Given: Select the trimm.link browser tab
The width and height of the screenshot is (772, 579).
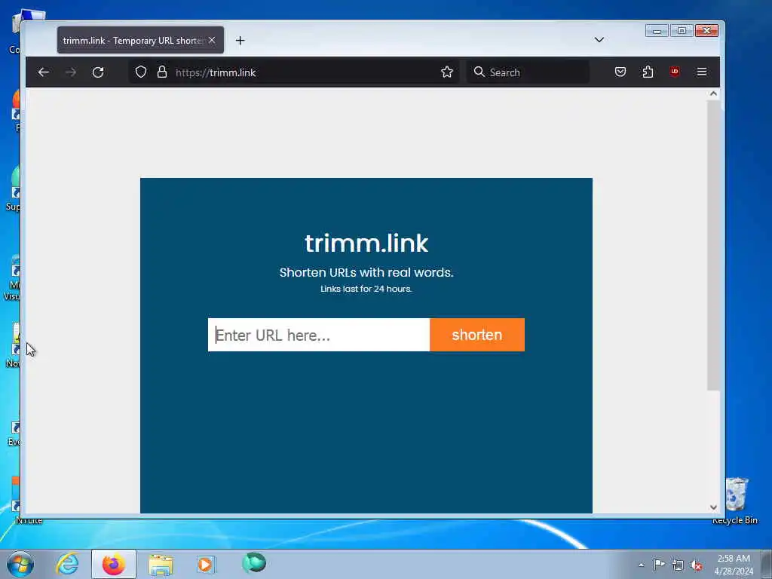Looking at the screenshot, I should (x=140, y=41).
